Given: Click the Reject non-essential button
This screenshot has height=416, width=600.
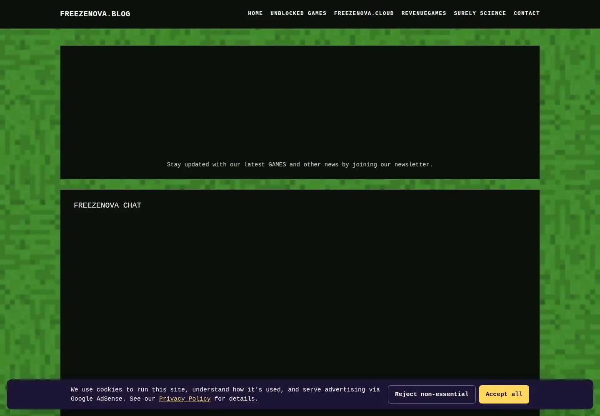Looking at the screenshot, I should point(432,394).
